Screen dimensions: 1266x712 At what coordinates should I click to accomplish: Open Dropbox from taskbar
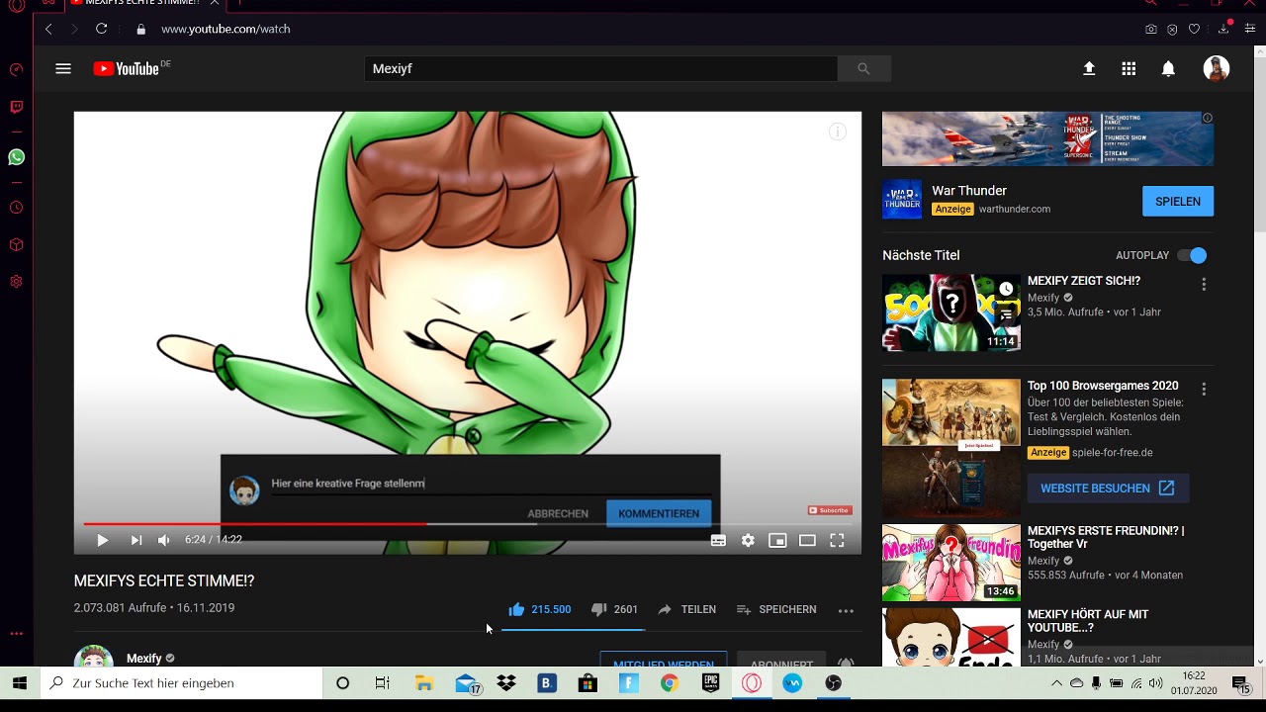coord(506,683)
